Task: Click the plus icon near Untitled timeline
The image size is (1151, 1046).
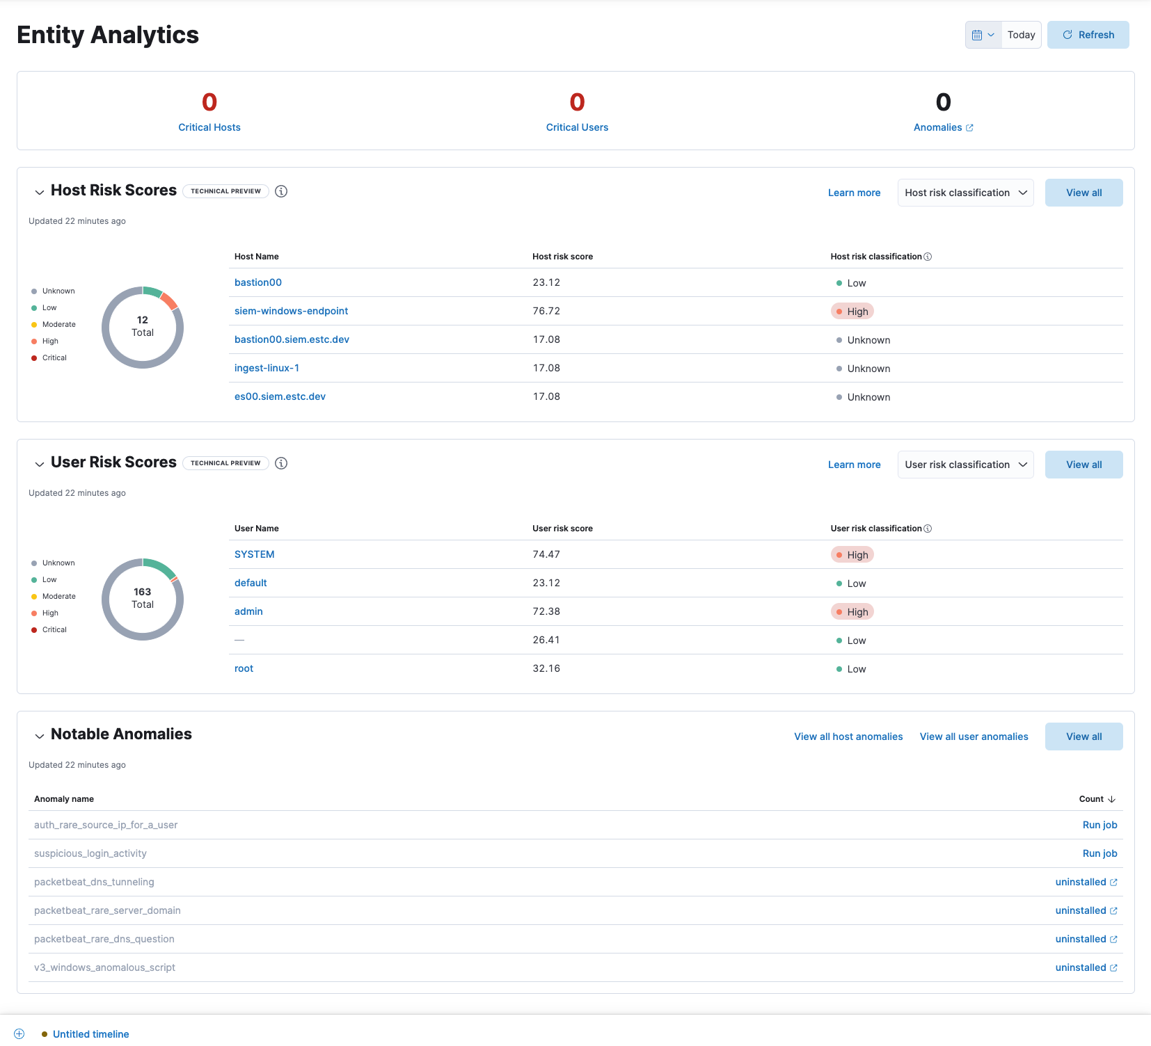Action: (x=19, y=1033)
